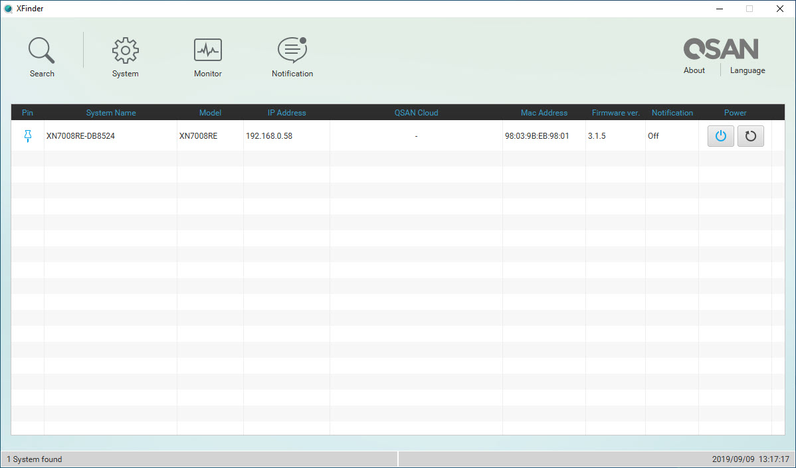Sort by the IP Address column header
796x468 pixels.
pos(287,113)
